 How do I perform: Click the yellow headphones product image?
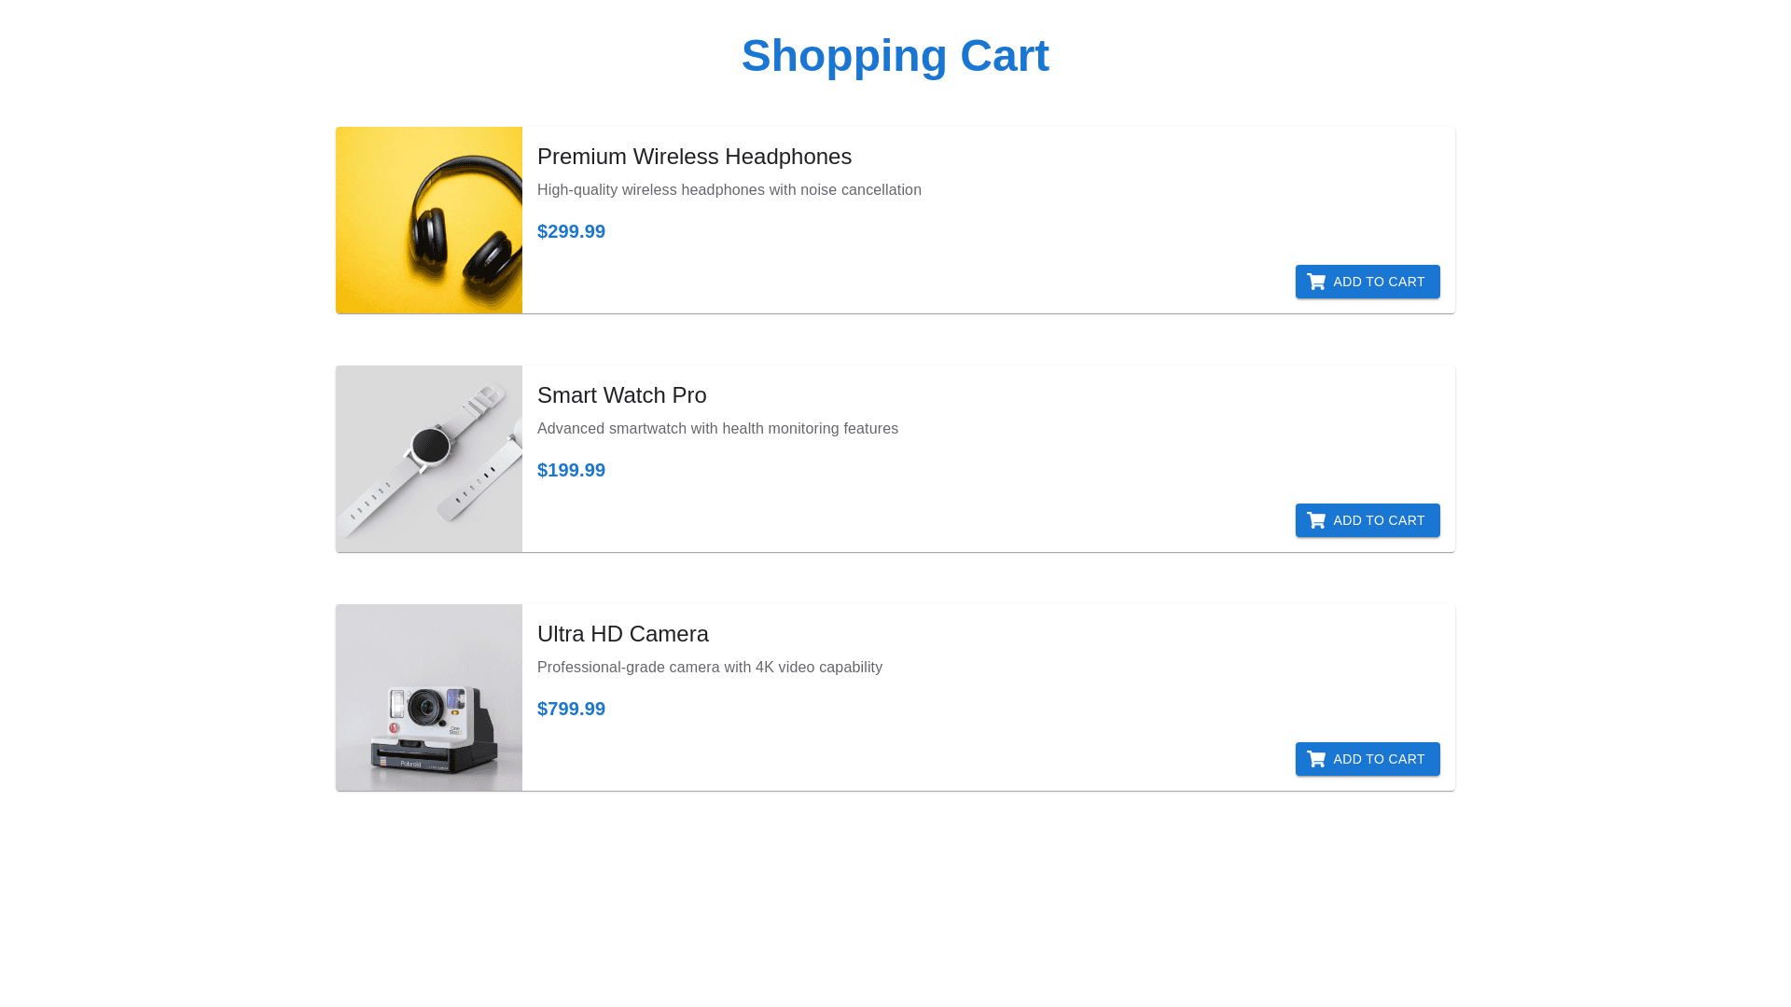click(429, 220)
